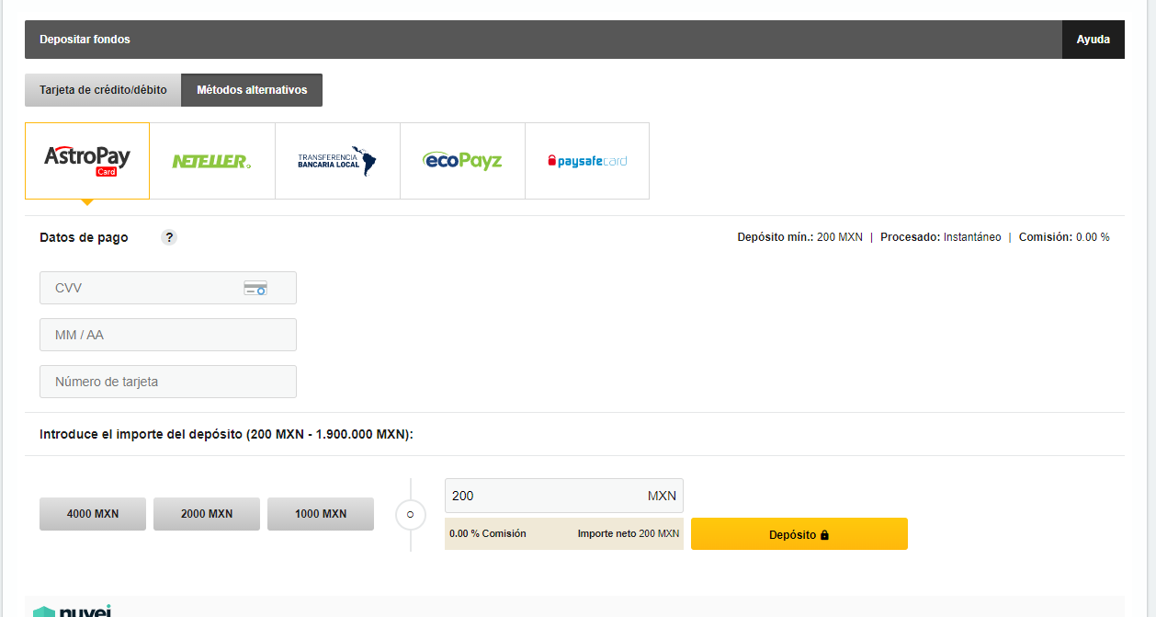Click the circular divider between amount options
This screenshot has width=1156, height=617.
[x=411, y=515]
